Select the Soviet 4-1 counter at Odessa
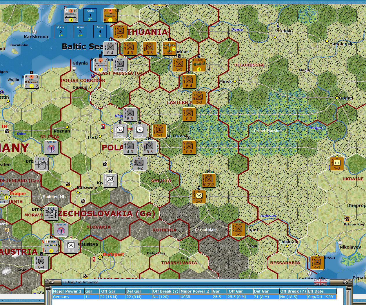Viewport: 366px width, 305px height. (317, 263)
